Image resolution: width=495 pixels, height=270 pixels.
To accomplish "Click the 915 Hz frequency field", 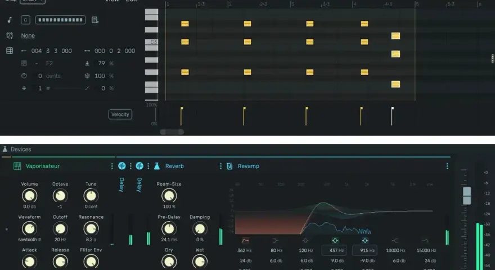I will tap(364, 250).
